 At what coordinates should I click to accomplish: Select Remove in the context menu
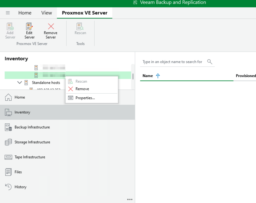(x=82, y=89)
